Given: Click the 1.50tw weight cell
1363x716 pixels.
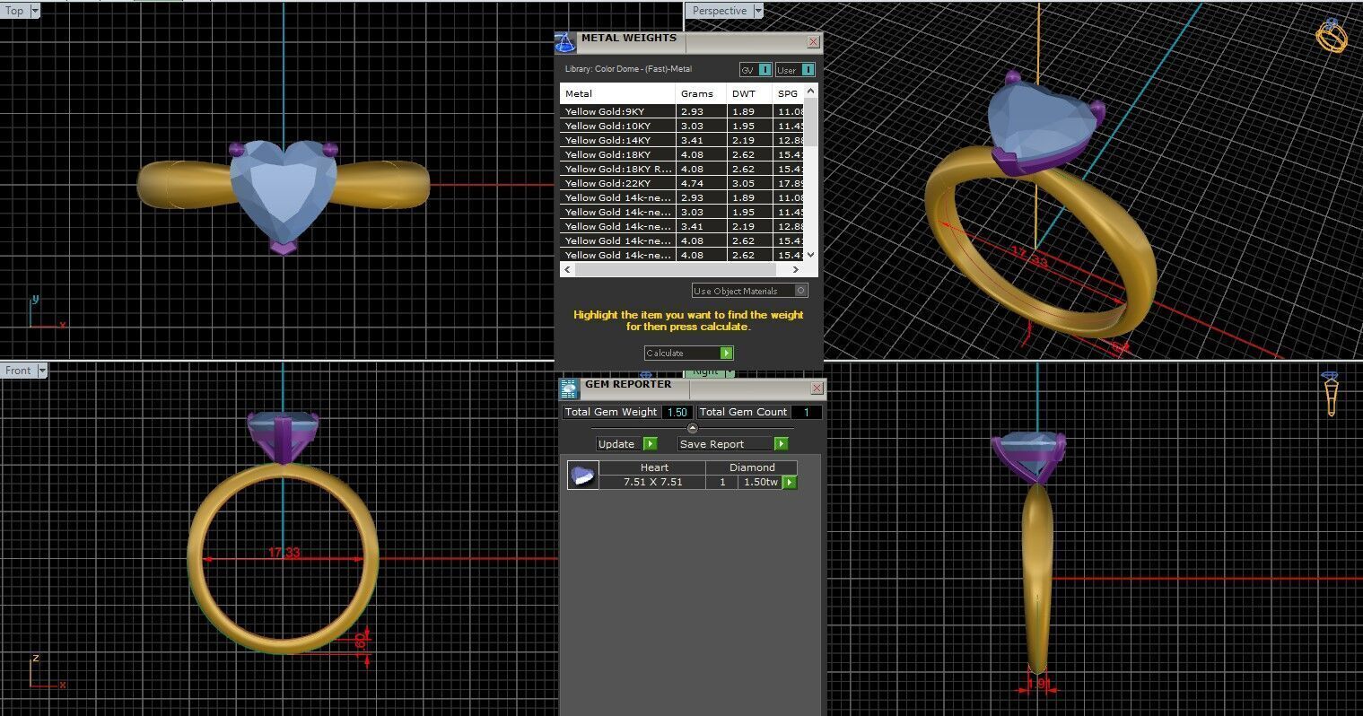Looking at the screenshot, I should [x=759, y=483].
